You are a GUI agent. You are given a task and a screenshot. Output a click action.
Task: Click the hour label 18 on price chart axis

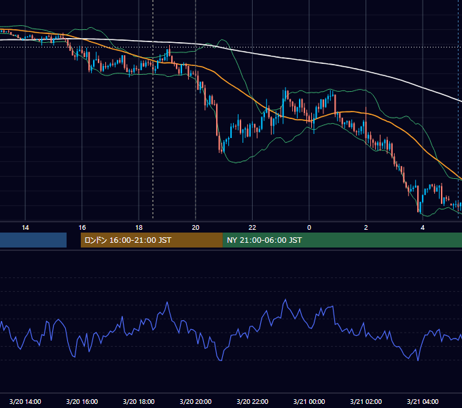click(x=139, y=228)
